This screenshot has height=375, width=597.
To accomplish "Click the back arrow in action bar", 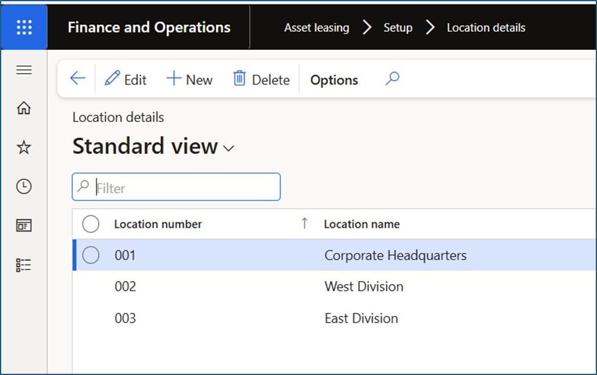I will click(x=77, y=79).
